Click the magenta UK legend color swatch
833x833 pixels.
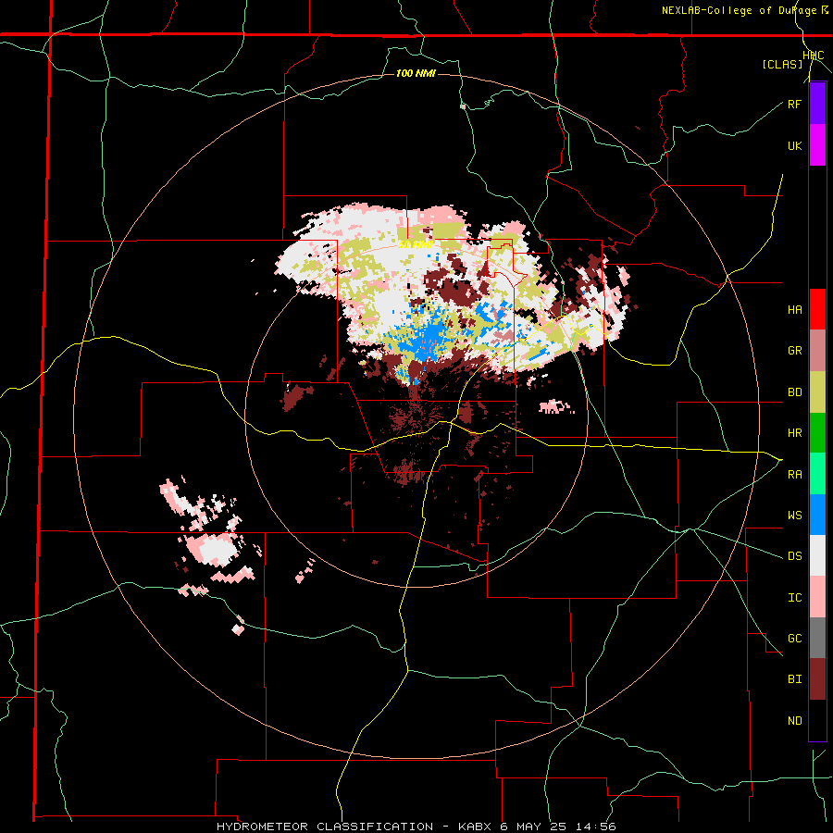[817, 145]
